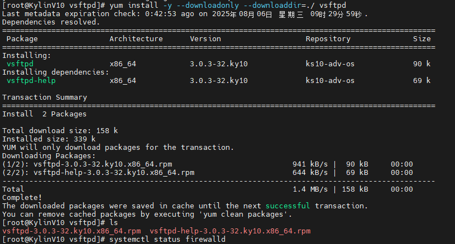Click the green vsftpd-help dependency name

pyautogui.click(x=31, y=81)
